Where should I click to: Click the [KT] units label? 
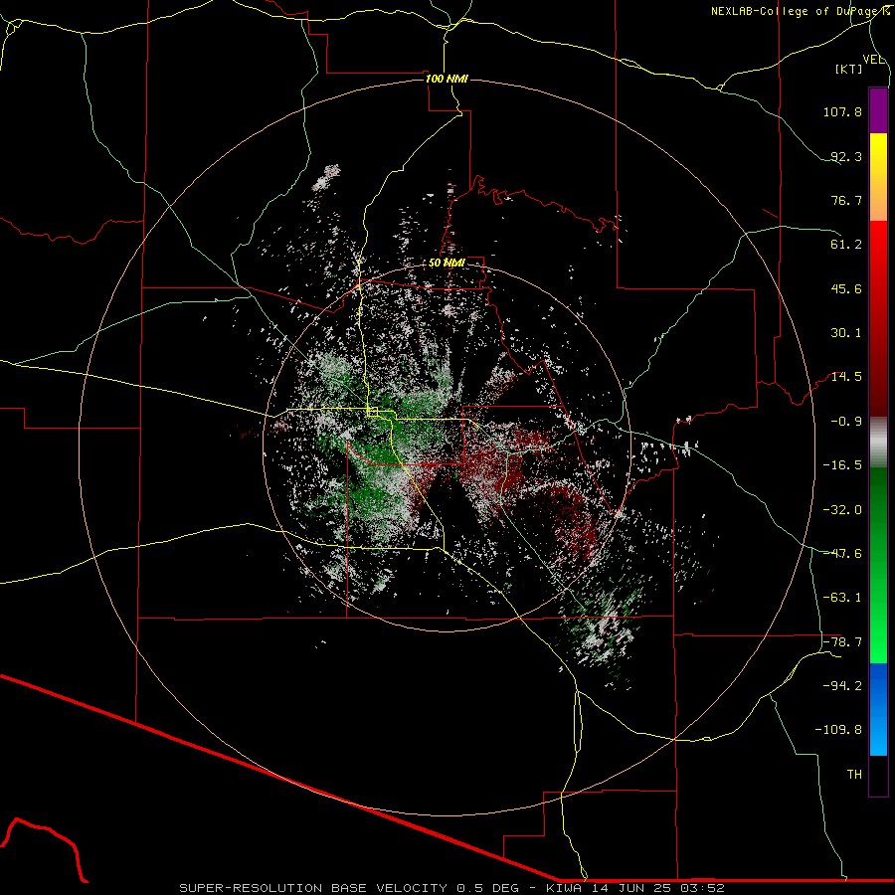pos(849,69)
